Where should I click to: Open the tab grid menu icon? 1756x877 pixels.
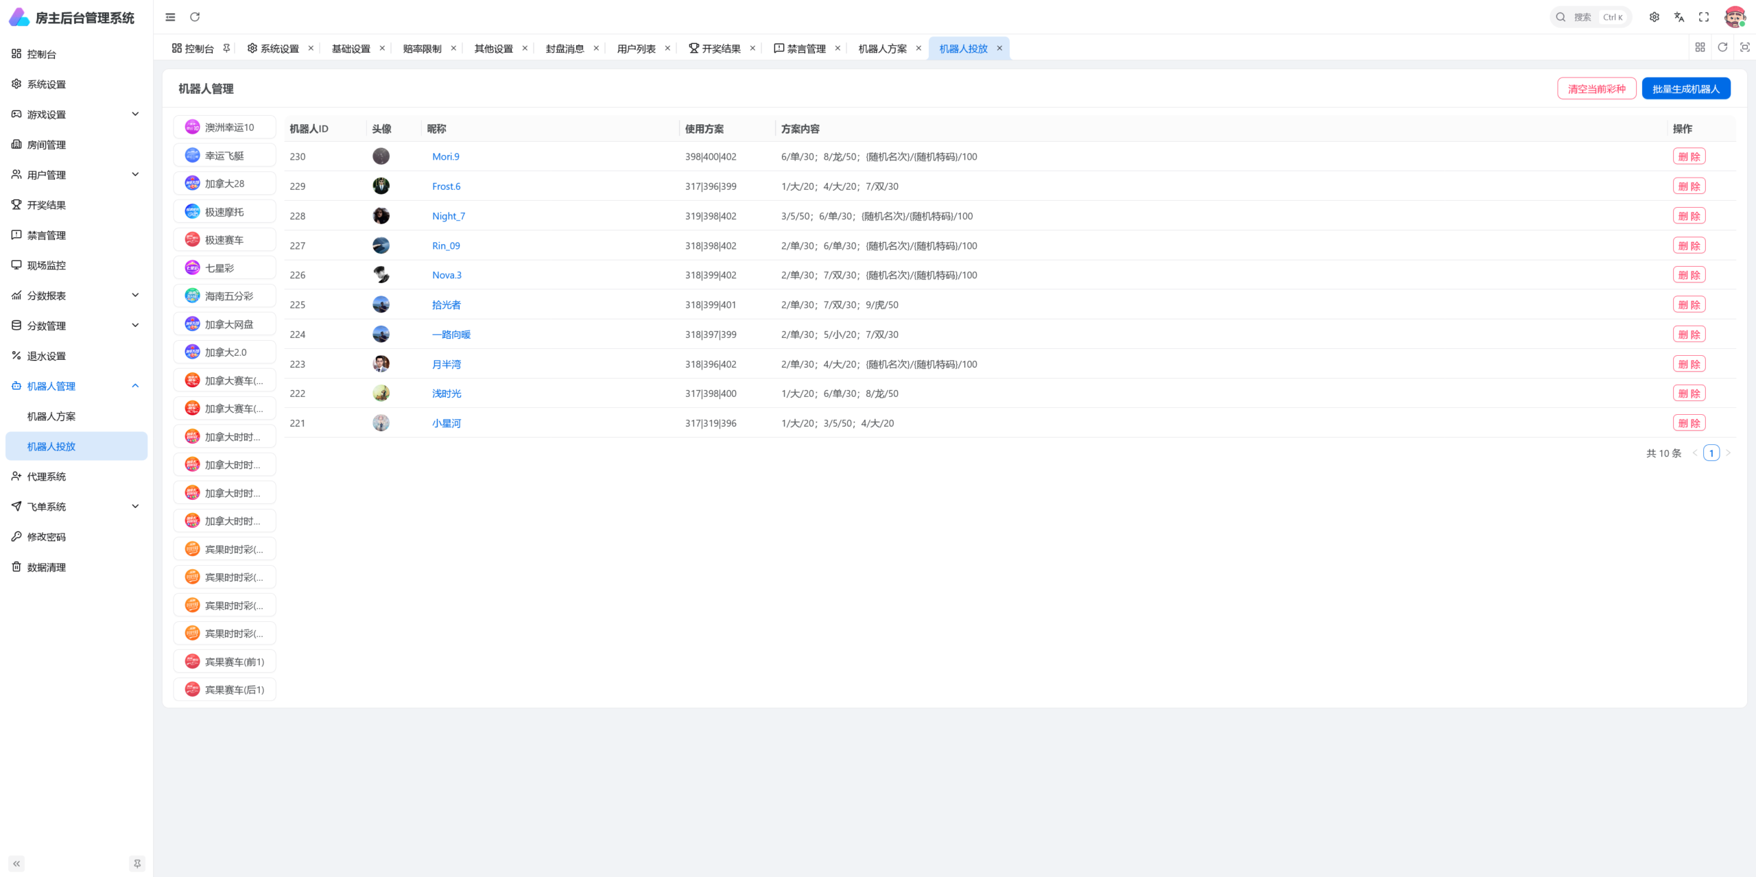coord(1700,47)
